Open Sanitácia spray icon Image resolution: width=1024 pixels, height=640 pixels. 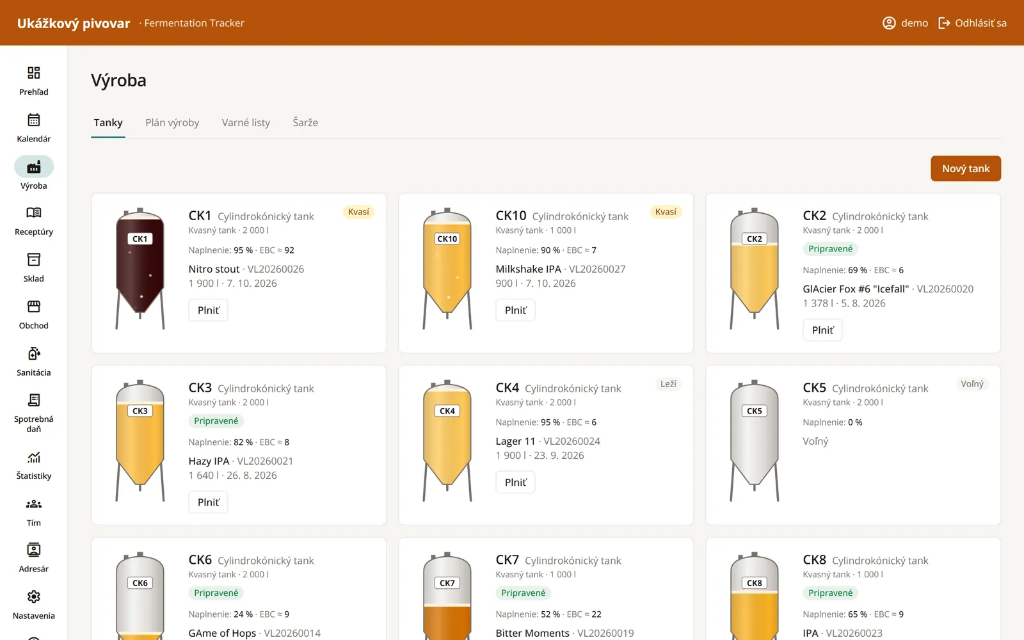[x=34, y=353]
